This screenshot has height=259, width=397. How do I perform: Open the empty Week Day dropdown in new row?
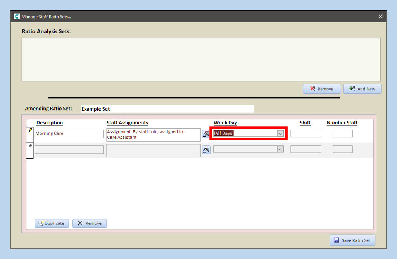click(280, 149)
